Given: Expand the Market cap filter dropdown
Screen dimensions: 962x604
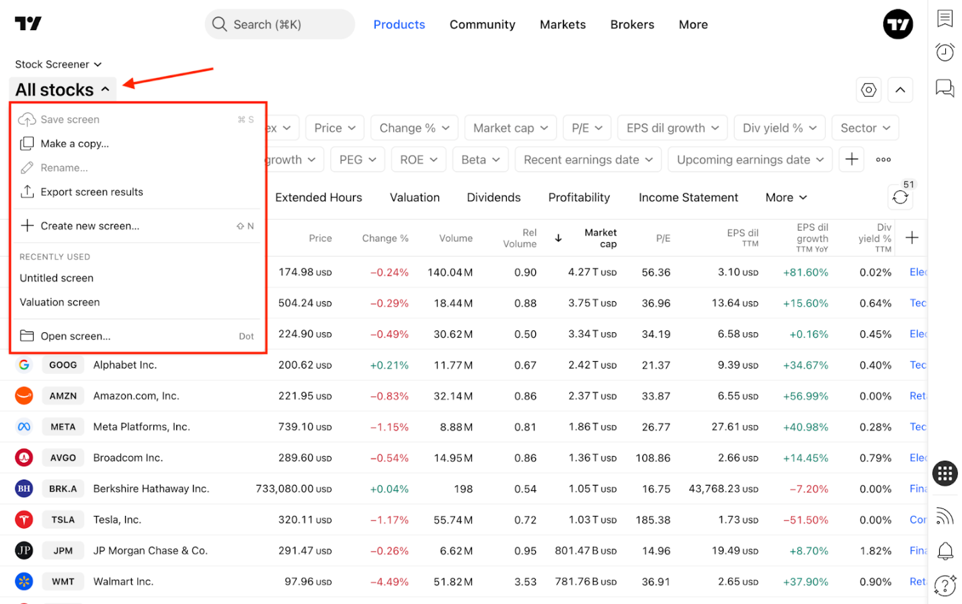Looking at the screenshot, I should click(510, 128).
